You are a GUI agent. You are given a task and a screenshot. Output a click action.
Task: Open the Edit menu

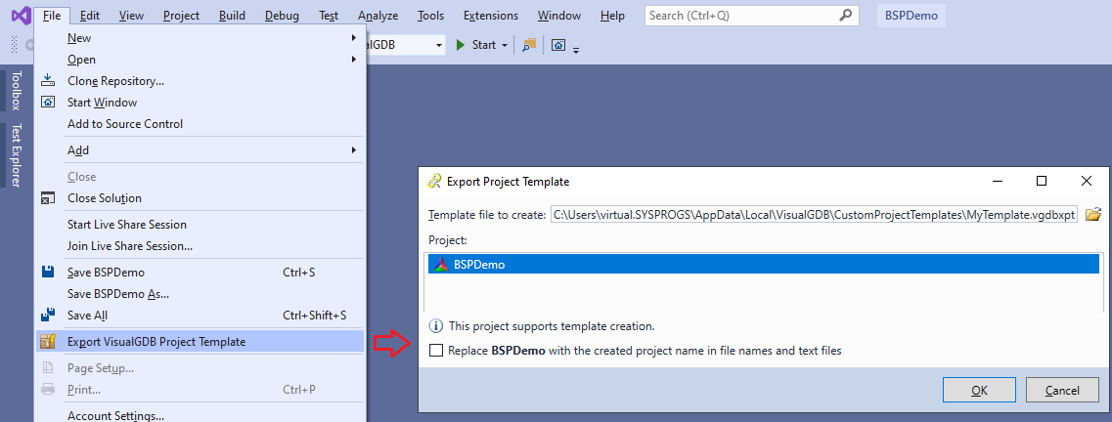point(89,15)
